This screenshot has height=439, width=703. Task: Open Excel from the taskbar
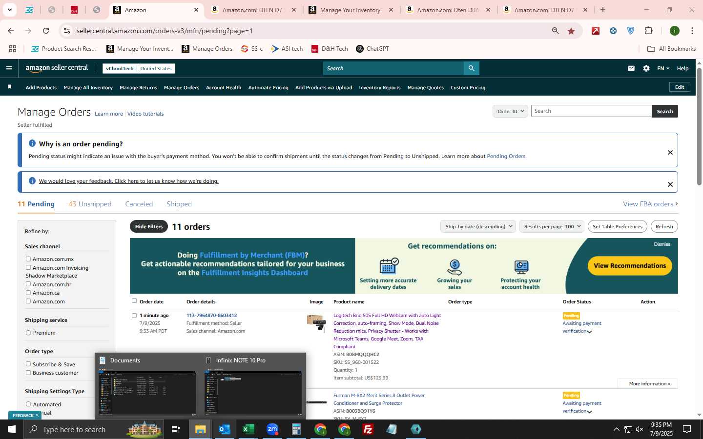click(x=248, y=429)
